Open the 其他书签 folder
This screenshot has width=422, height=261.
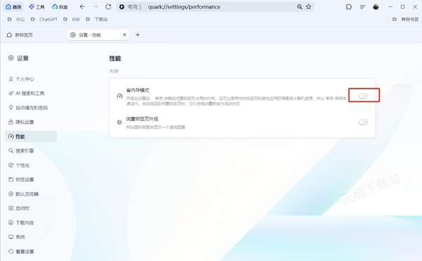(x=405, y=19)
